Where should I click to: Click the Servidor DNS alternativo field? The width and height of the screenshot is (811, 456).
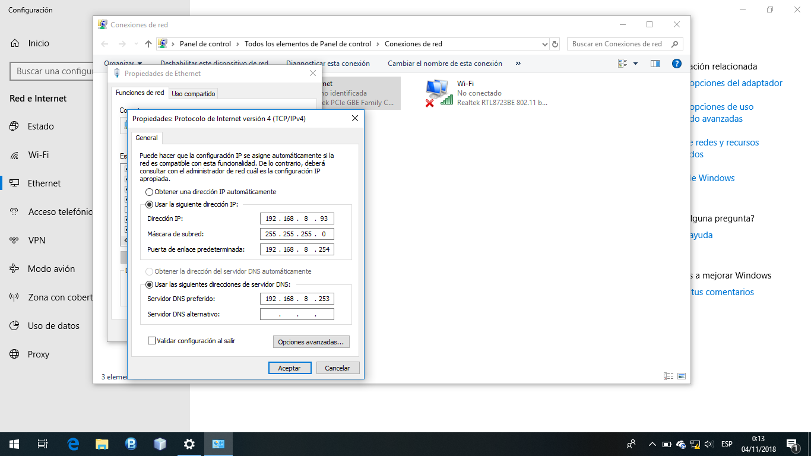(x=297, y=314)
